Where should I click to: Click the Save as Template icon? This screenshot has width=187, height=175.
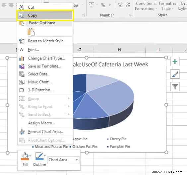point(22,66)
